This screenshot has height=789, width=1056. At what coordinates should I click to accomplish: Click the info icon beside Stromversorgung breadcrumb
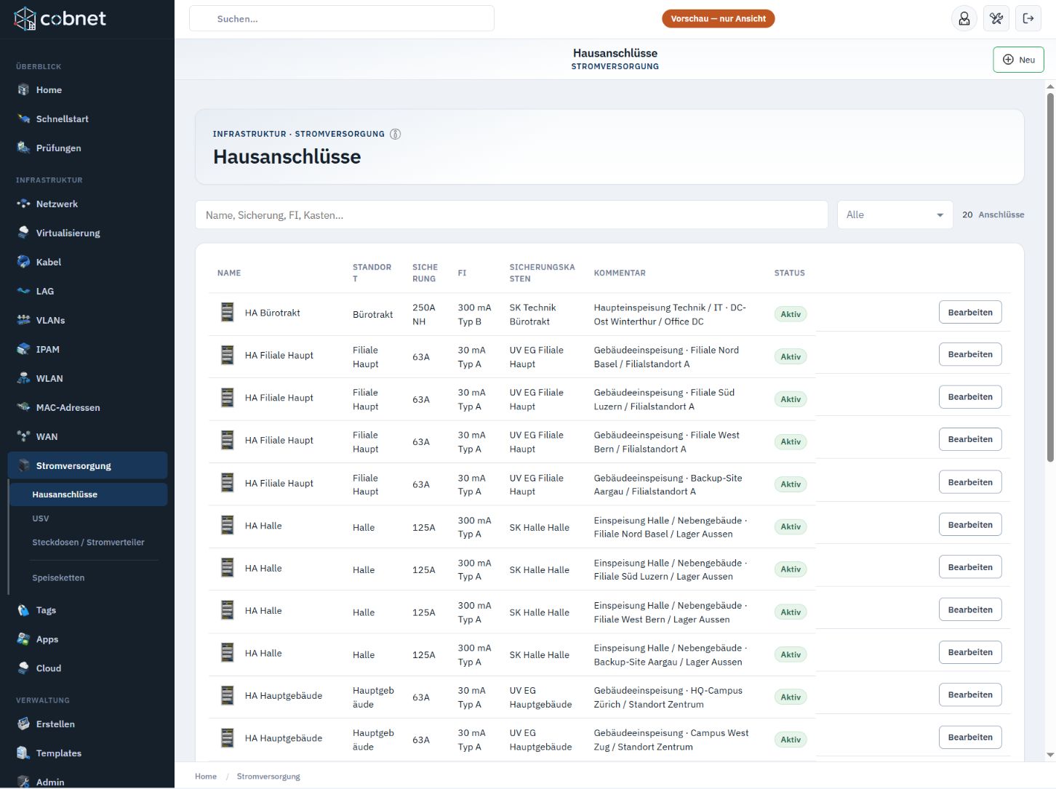click(x=396, y=134)
